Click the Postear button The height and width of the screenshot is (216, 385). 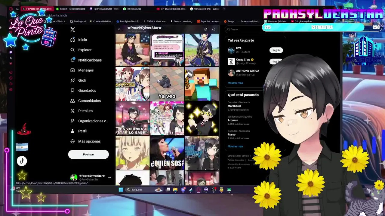[88, 154]
